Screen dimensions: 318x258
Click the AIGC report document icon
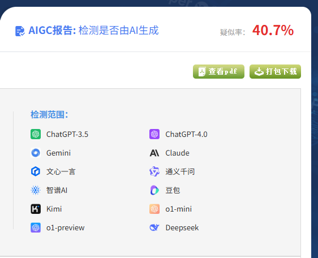20,31
